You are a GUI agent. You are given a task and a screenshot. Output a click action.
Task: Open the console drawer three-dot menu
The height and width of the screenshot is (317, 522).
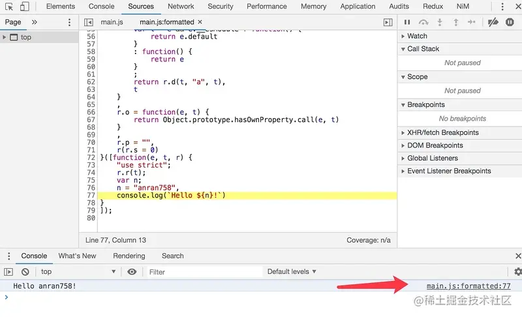click(x=9, y=256)
